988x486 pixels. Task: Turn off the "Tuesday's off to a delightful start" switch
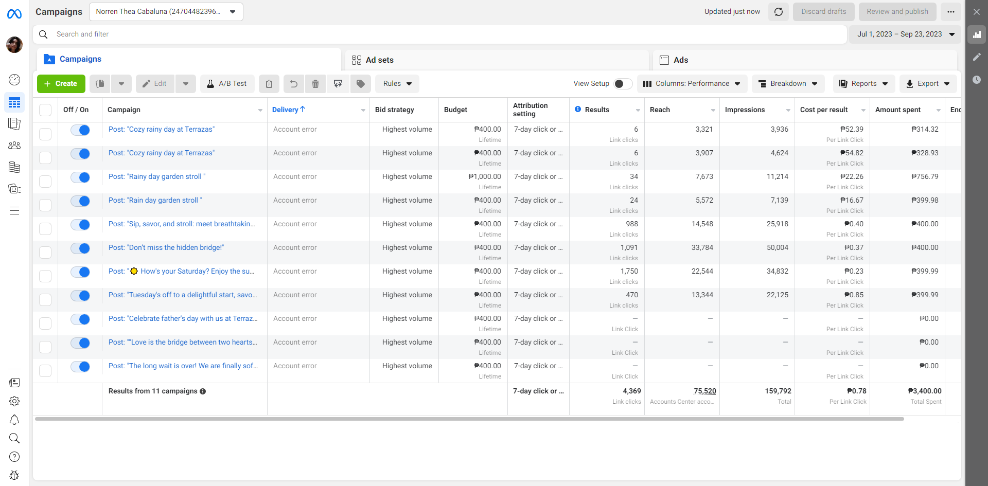pyautogui.click(x=80, y=296)
